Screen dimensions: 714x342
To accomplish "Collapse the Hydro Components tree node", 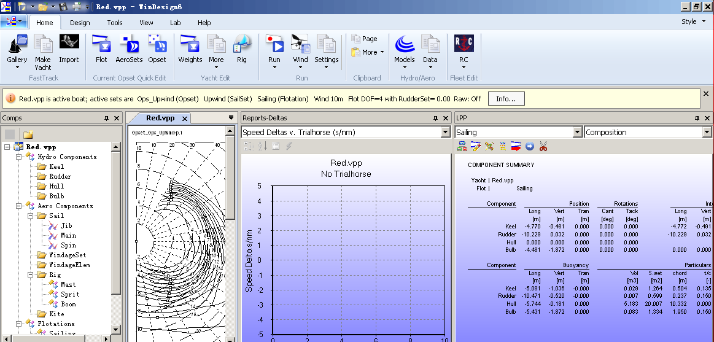I will pos(18,157).
